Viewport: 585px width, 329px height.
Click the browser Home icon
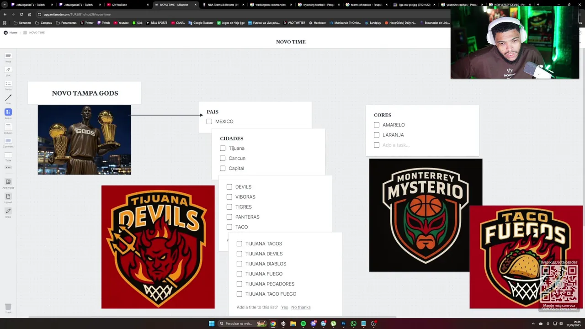[x=30, y=14]
